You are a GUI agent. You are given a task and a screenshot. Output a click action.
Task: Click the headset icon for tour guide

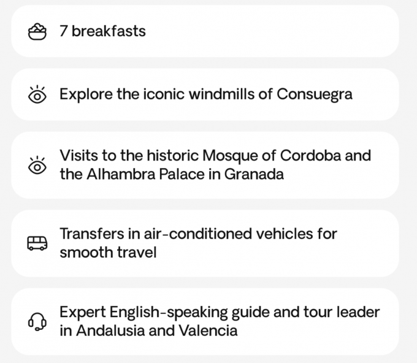[x=37, y=321]
